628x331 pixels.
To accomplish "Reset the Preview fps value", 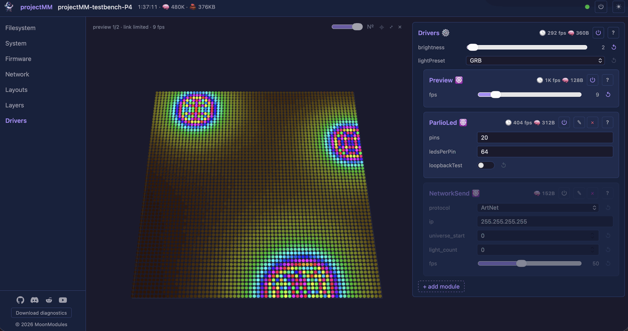I will [608, 94].
